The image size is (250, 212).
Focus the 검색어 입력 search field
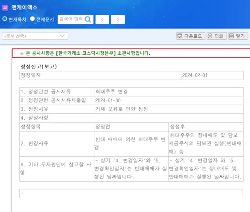(x=71, y=20)
